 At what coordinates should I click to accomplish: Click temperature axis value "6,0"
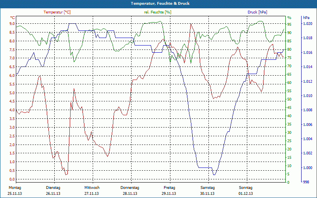click(x=12, y=76)
